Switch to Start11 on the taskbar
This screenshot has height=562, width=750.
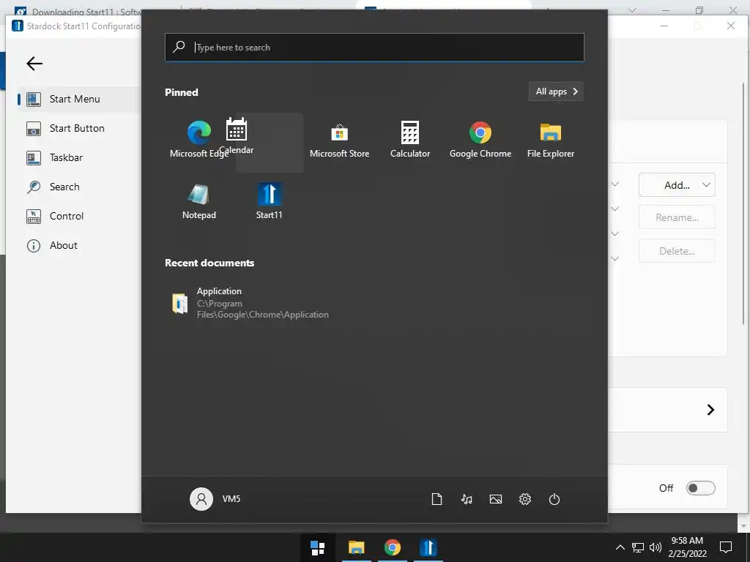coord(428,547)
